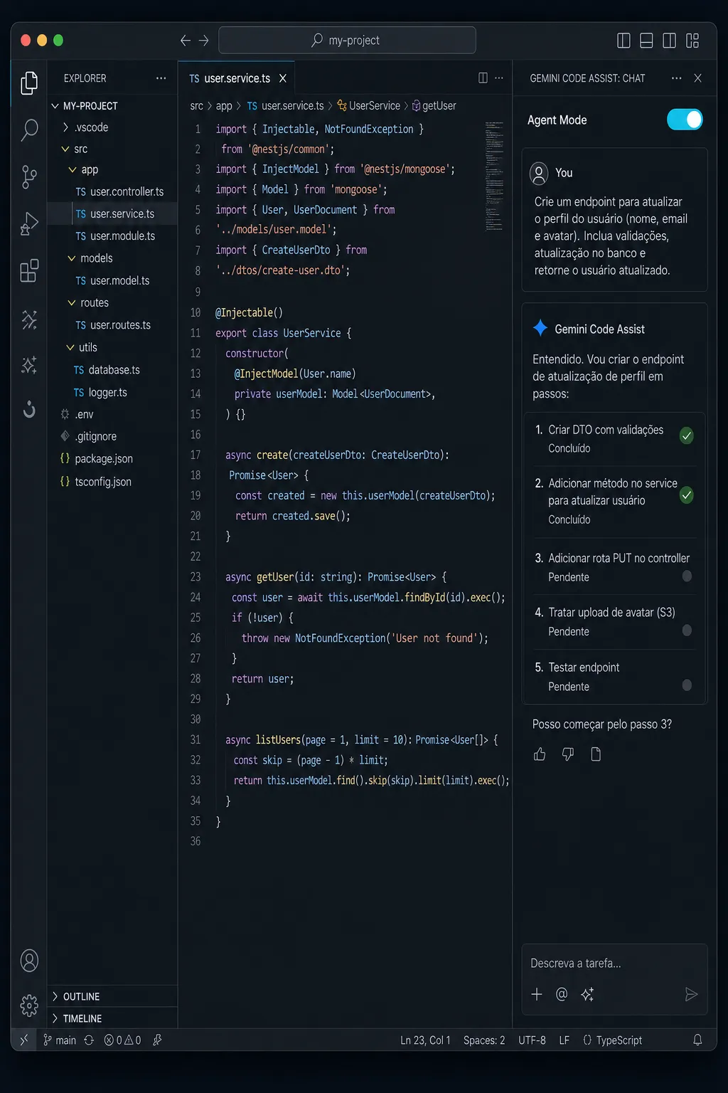Open the Gemini Code Assist sparkle icon in activity bar
This screenshot has width=728, height=1093.
pos(29,365)
